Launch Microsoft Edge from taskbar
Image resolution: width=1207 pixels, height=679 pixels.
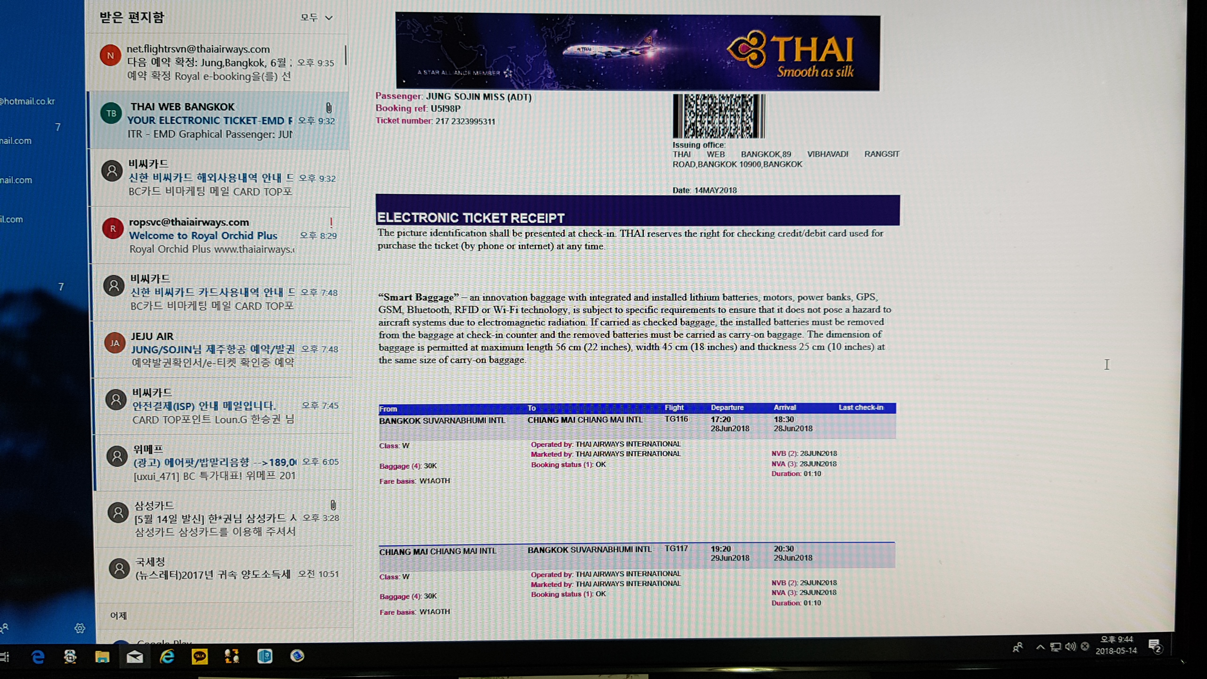[38, 656]
